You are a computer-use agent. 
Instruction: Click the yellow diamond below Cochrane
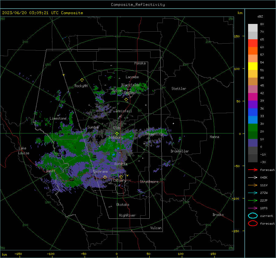coord(105,177)
